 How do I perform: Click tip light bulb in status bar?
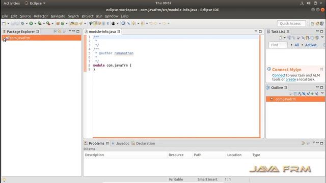pos(4,179)
